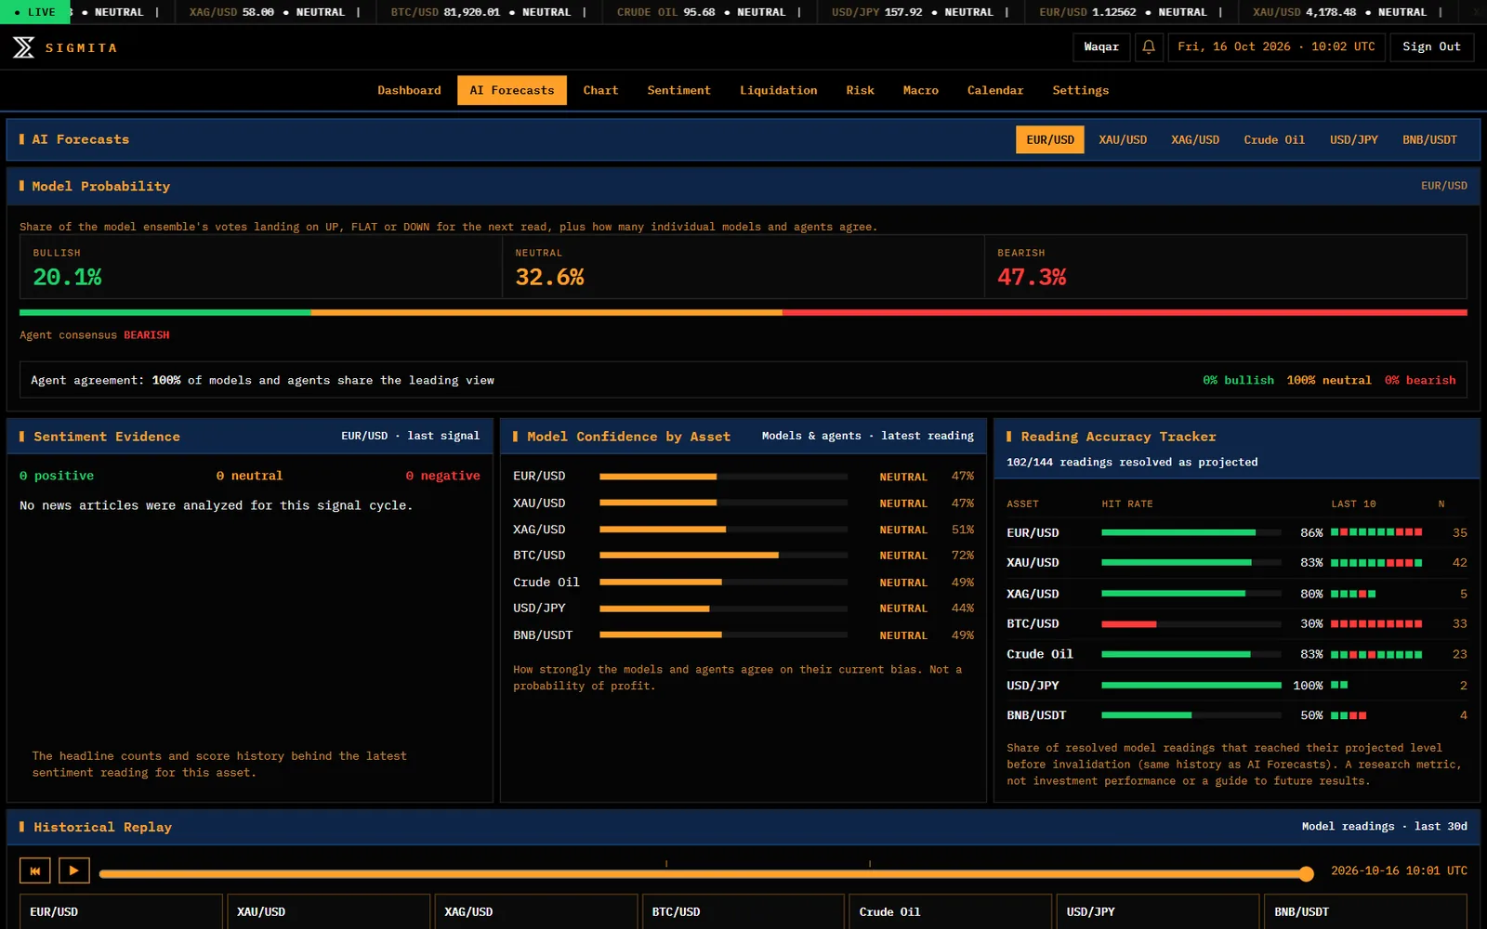Viewport: 1487px width, 929px height.
Task: Click the Crude Oil 83% hit rate bar
Action: coord(1191,654)
